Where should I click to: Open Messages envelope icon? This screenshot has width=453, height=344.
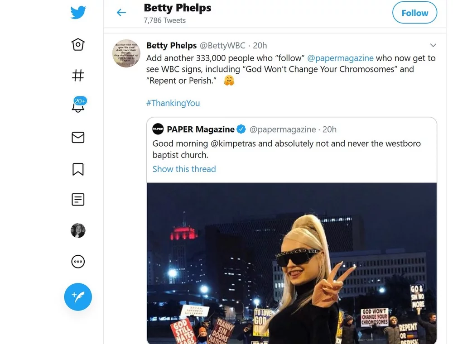click(x=78, y=137)
